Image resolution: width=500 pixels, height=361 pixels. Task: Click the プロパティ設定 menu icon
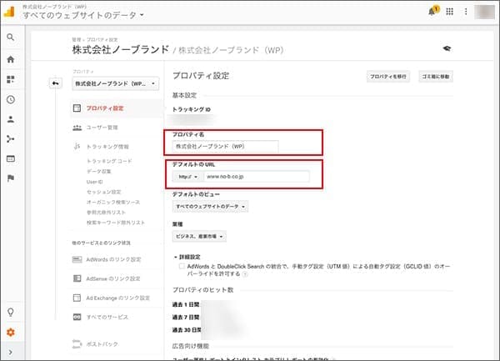click(x=77, y=108)
